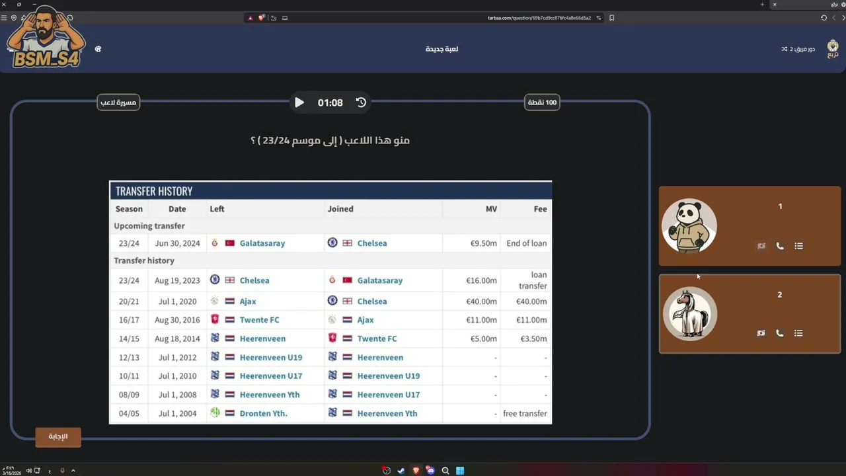Use team 2 money-swap lifeline icon
Image resolution: width=846 pixels, height=476 pixels.
pyautogui.click(x=761, y=333)
